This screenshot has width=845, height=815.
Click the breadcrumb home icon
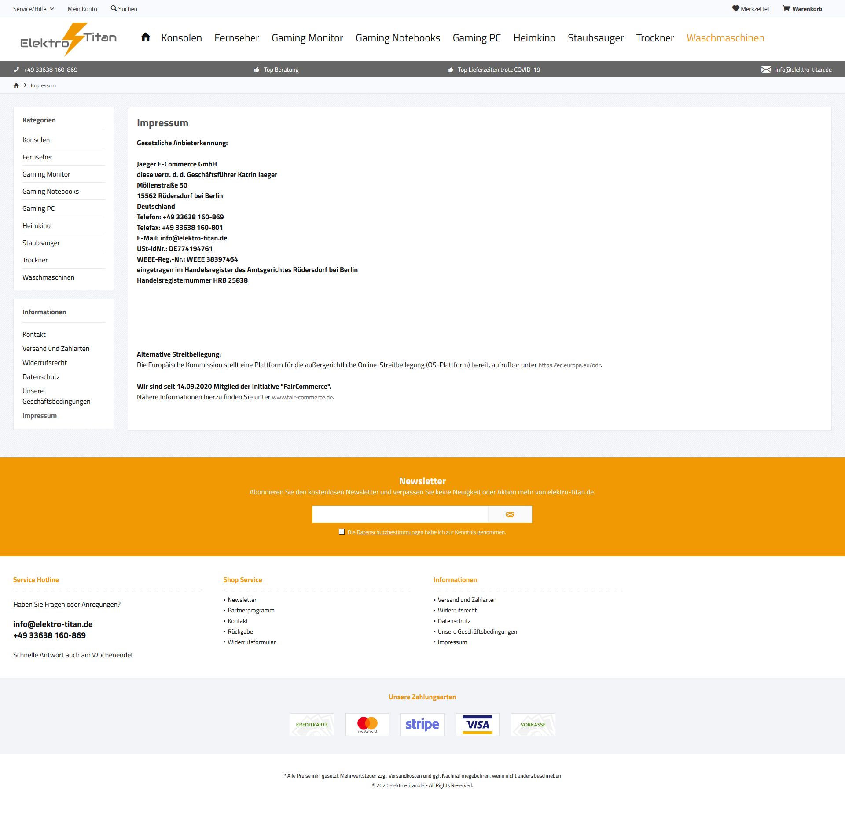(x=16, y=85)
